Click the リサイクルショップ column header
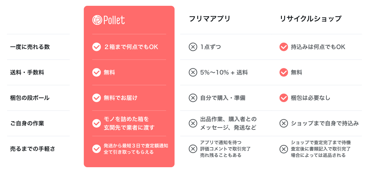Viewport: 368px width, 173px height. tap(311, 19)
